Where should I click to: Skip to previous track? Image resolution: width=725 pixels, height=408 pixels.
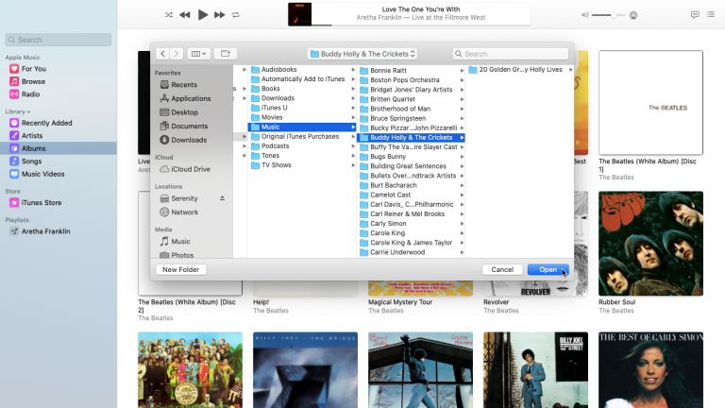pos(185,15)
